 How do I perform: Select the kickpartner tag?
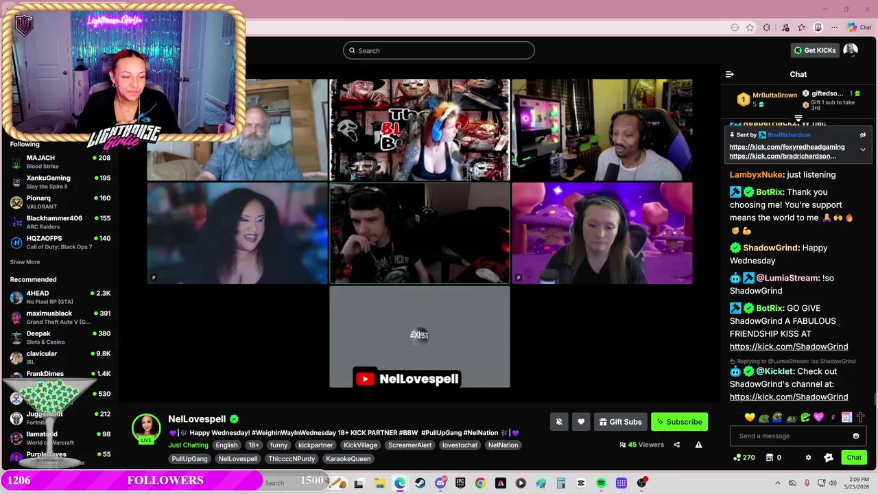point(316,445)
